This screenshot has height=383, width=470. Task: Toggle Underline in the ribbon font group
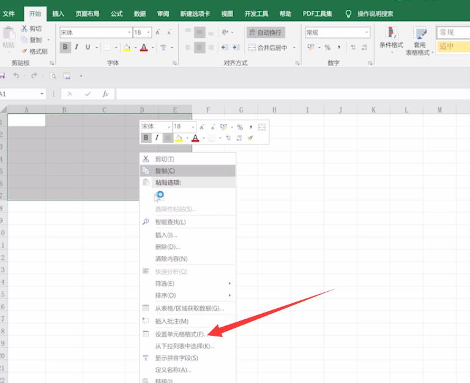coord(88,47)
